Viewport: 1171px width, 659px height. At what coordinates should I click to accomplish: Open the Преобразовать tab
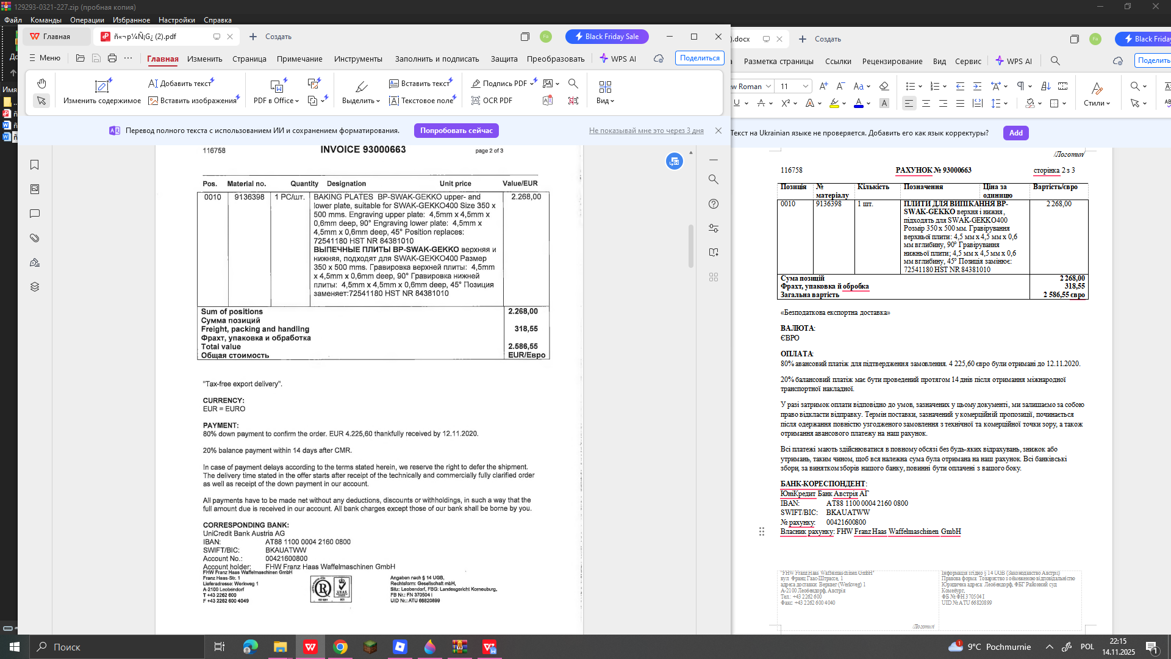[x=556, y=59]
